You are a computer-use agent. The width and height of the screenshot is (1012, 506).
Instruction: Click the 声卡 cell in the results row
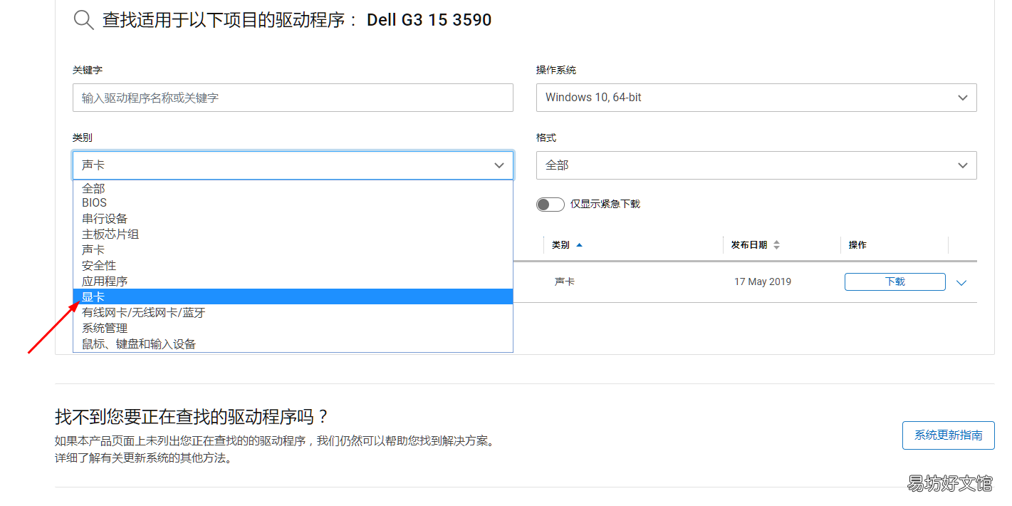point(565,282)
